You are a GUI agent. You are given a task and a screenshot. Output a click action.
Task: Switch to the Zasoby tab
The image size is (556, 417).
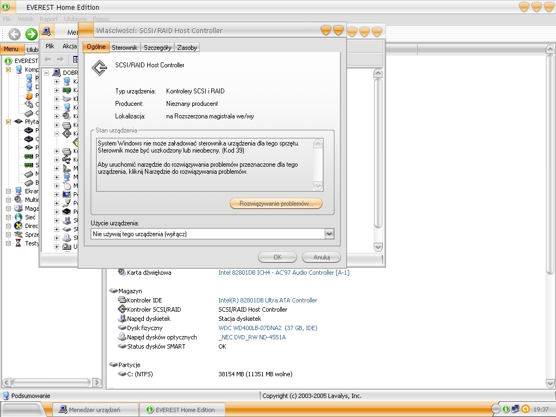pos(187,48)
